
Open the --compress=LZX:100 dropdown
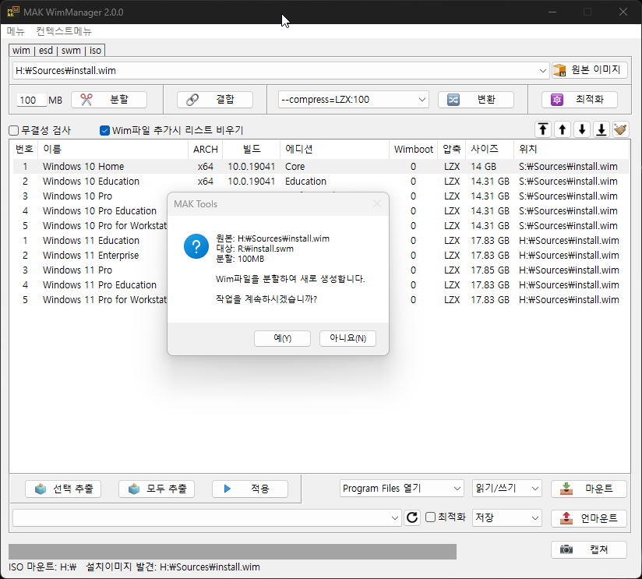click(422, 100)
